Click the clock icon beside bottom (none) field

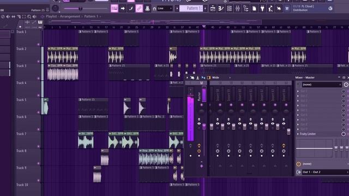pos(298,164)
